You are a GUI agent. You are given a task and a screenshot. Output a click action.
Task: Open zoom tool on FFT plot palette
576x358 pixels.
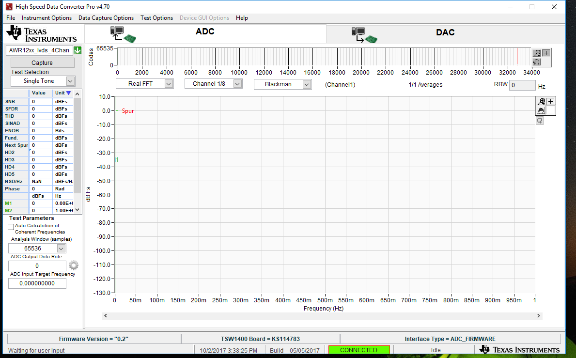click(541, 102)
